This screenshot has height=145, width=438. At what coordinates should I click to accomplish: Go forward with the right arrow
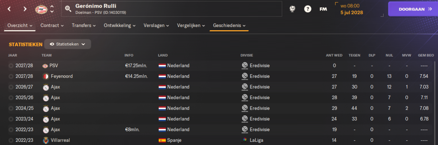pyautogui.click(x=25, y=9)
